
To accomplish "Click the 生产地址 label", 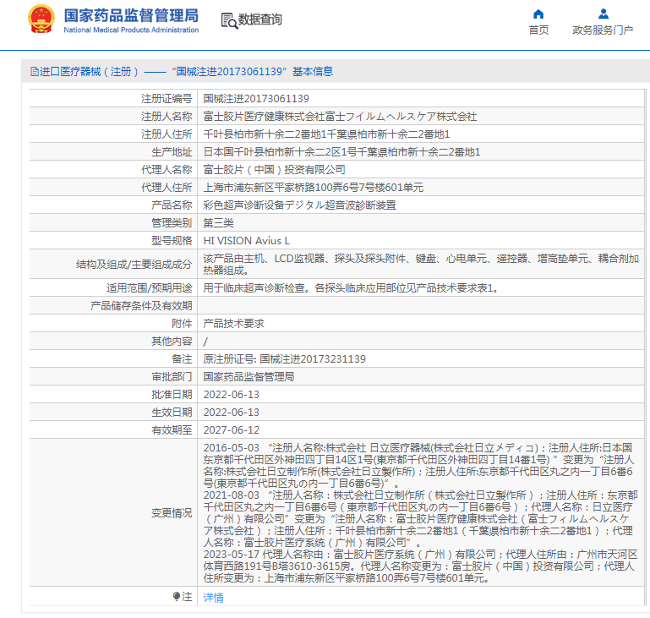I will coord(172,152).
